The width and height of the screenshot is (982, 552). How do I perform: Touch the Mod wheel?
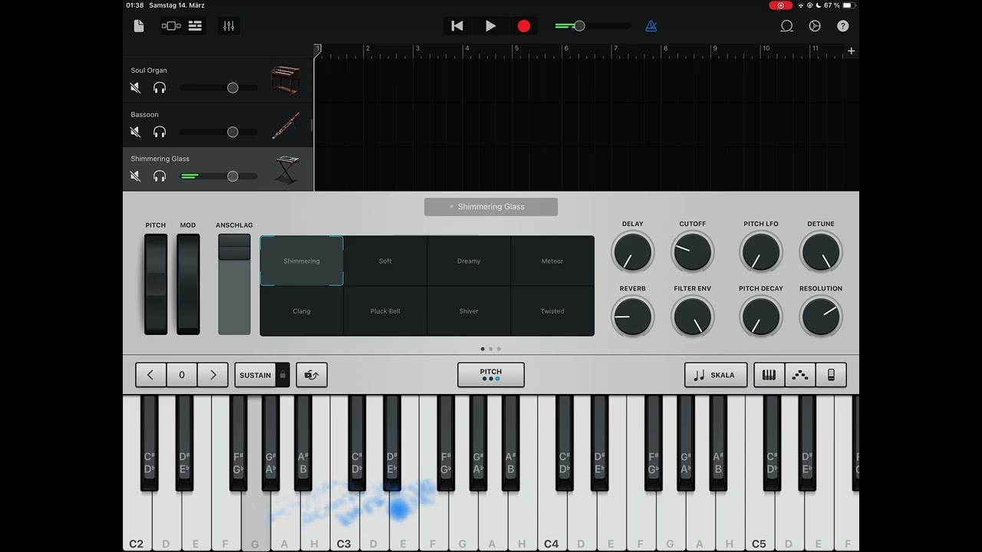tap(188, 284)
